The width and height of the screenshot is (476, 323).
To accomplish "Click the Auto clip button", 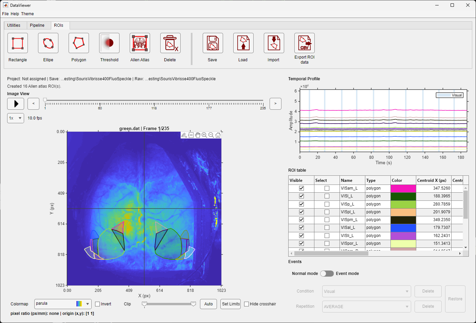I will click(209, 304).
